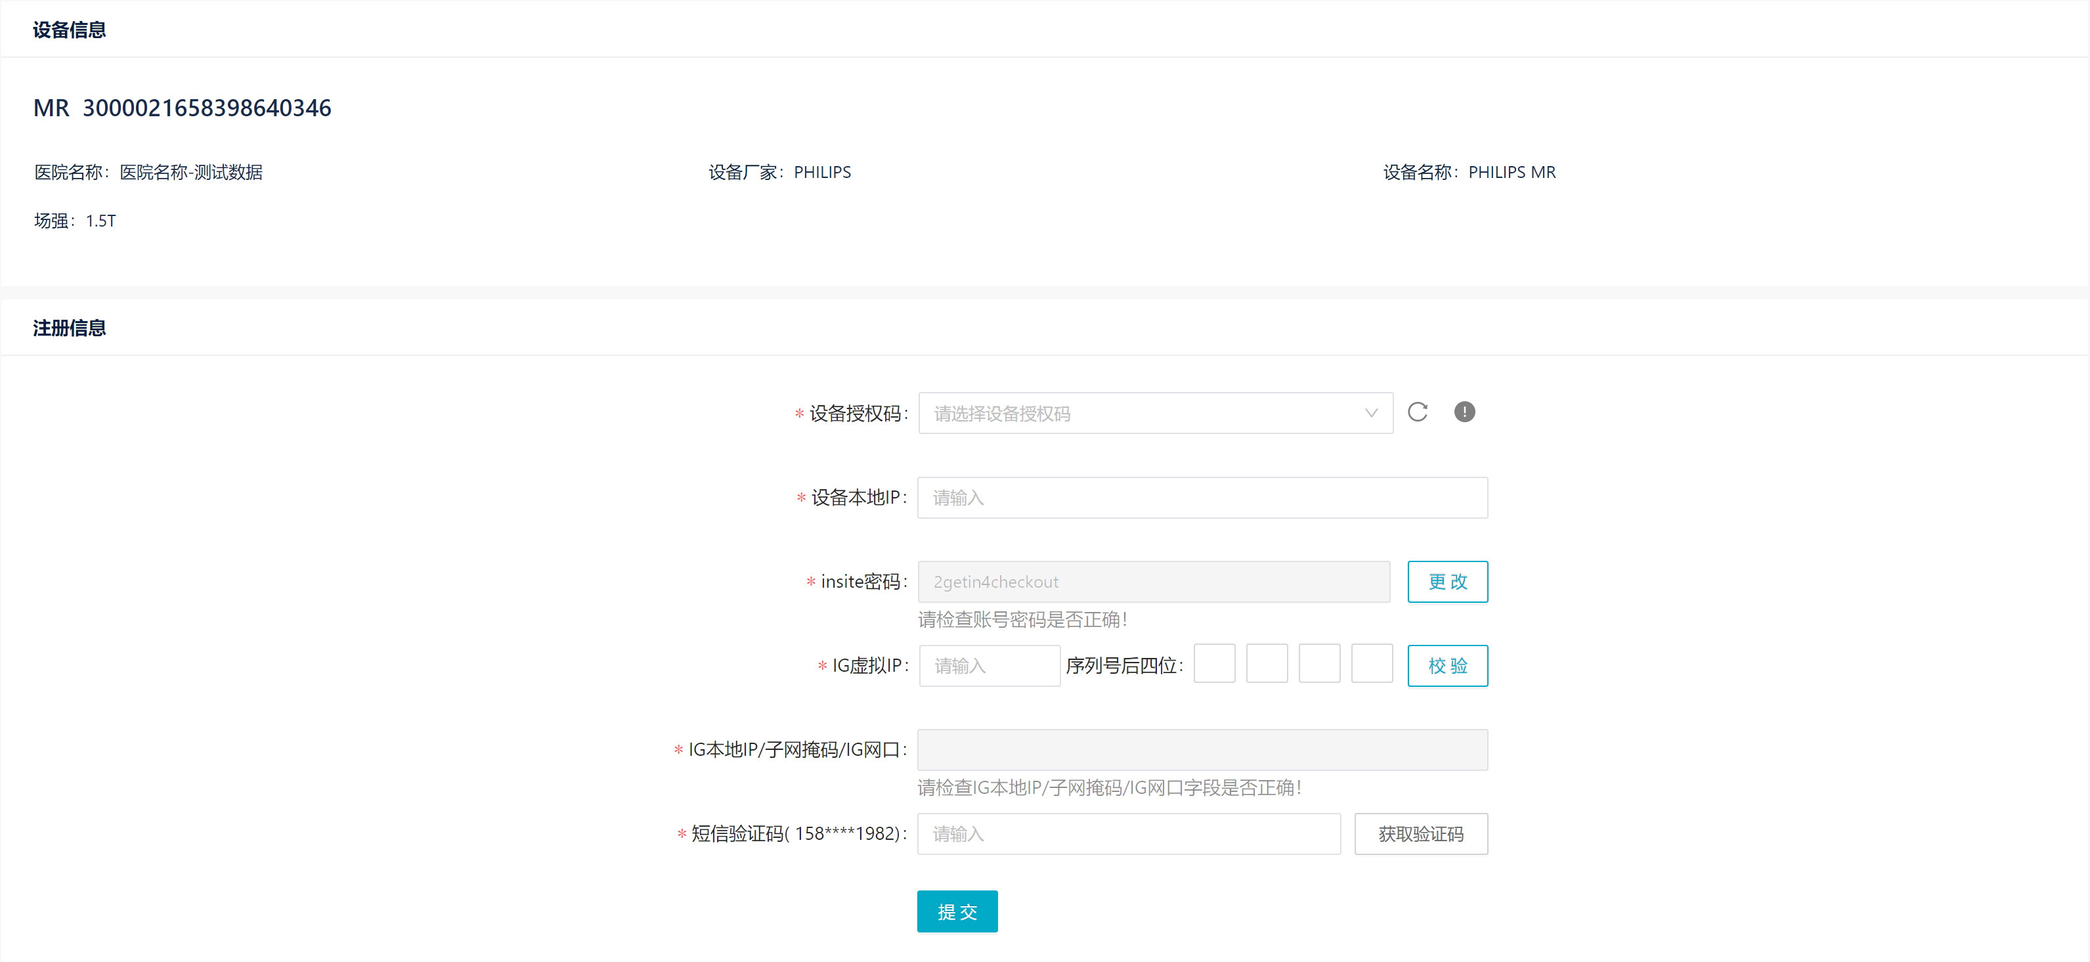Click the 短信验证码 input field
Image resolution: width=2090 pixels, height=962 pixels.
tap(1129, 833)
